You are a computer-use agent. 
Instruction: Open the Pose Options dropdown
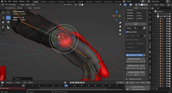click(x=145, y=8)
